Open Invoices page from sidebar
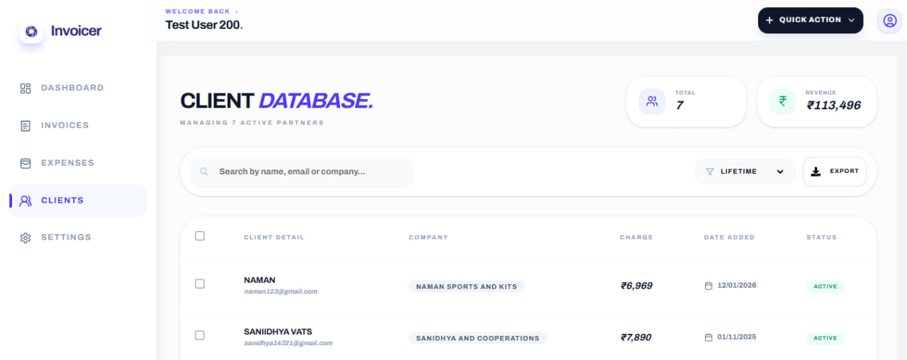This screenshot has height=360, width=907. [78, 125]
